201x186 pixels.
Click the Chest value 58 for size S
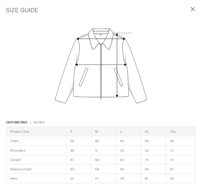coord(72,141)
